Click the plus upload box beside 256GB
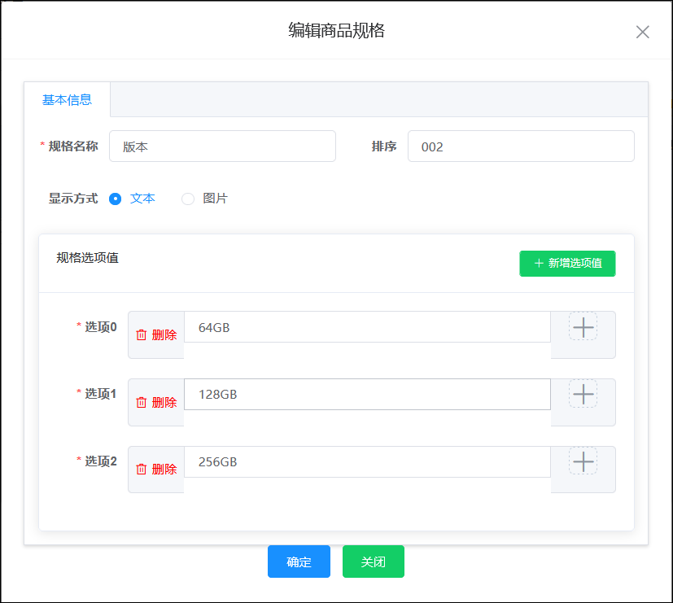 (583, 461)
